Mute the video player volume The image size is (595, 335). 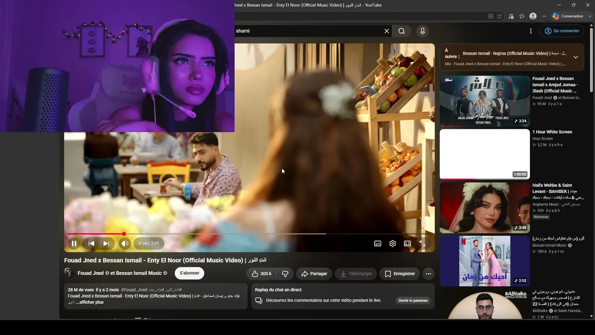(x=125, y=243)
